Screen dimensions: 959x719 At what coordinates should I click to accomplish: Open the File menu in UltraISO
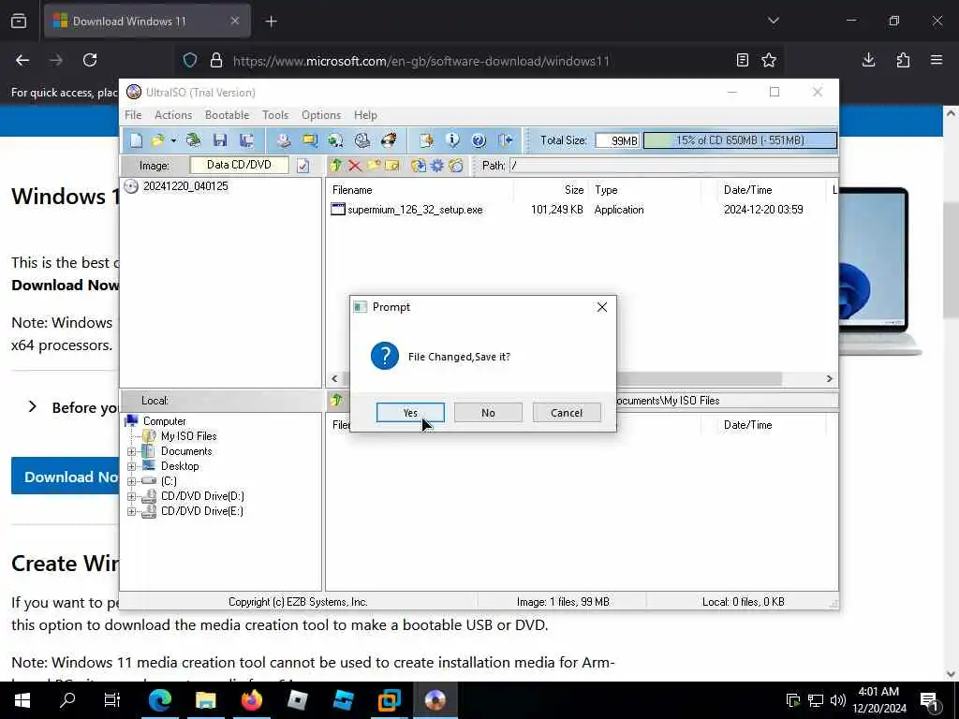pyautogui.click(x=133, y=115)
